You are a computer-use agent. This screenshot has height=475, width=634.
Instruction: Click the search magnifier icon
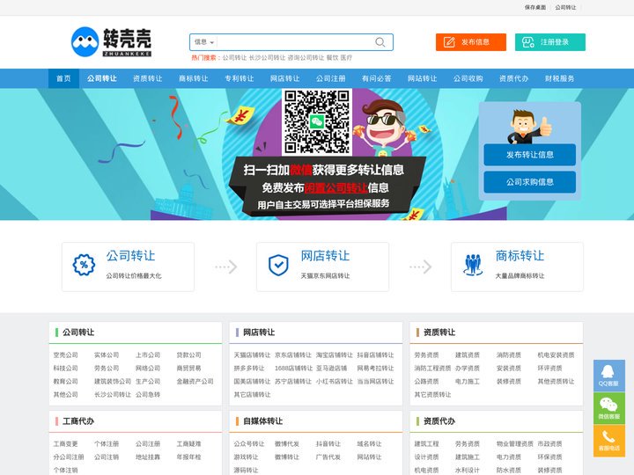point(380,42)
